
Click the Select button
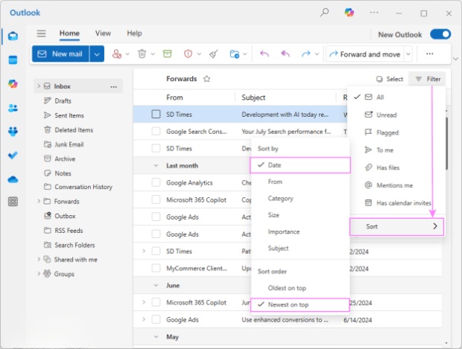390,79
